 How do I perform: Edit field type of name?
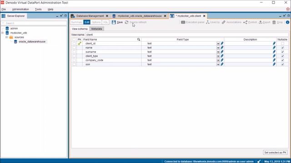click(x=222, y=48)
